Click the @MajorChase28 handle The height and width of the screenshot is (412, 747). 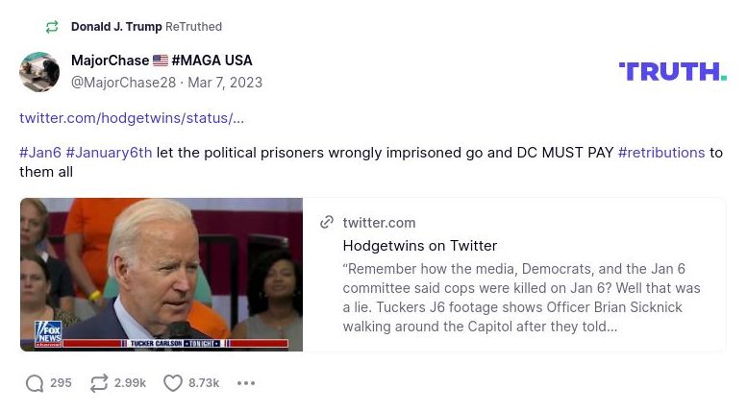123,83
